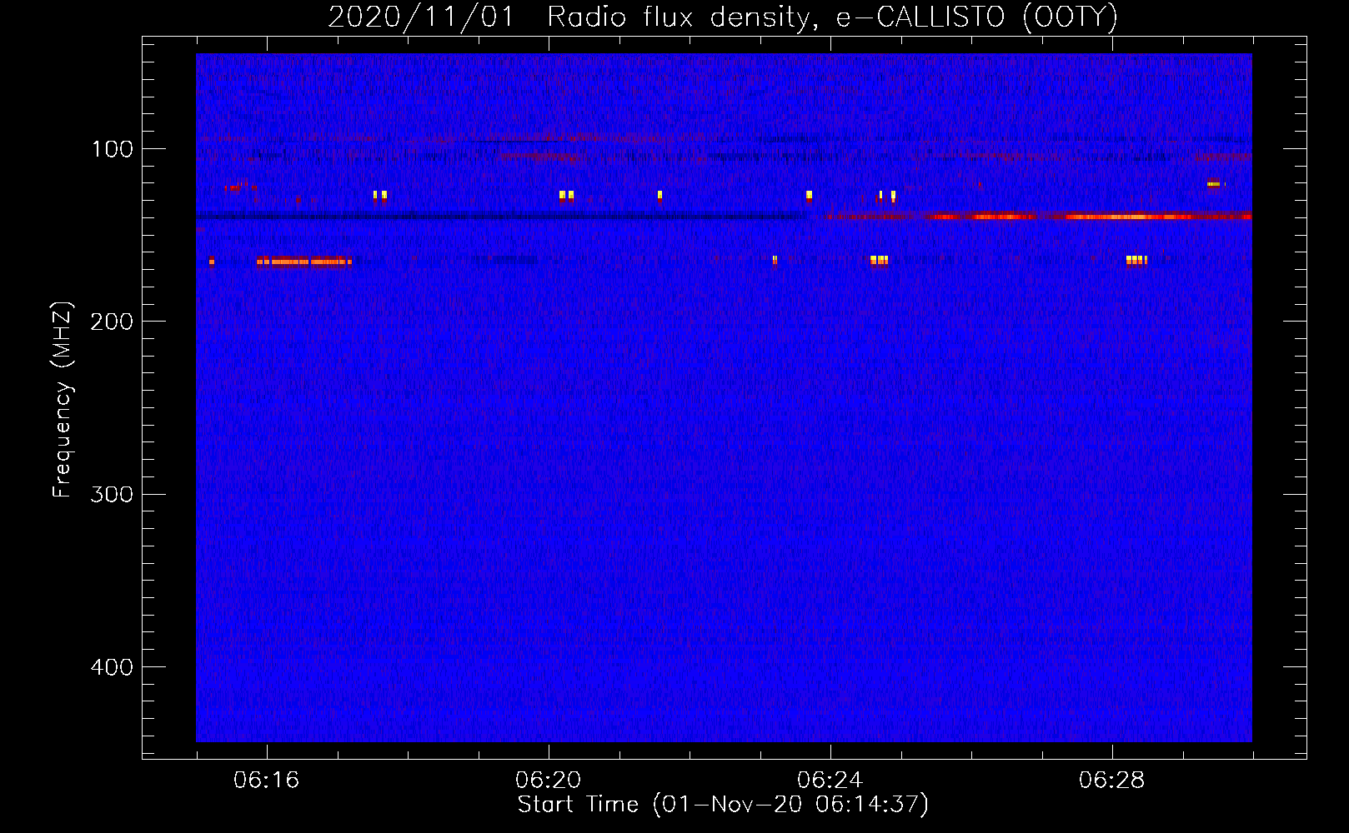Click the 300 MHz y-axis tick label
The width and height of the screenshot is (1349, 833).
(112, 495)
